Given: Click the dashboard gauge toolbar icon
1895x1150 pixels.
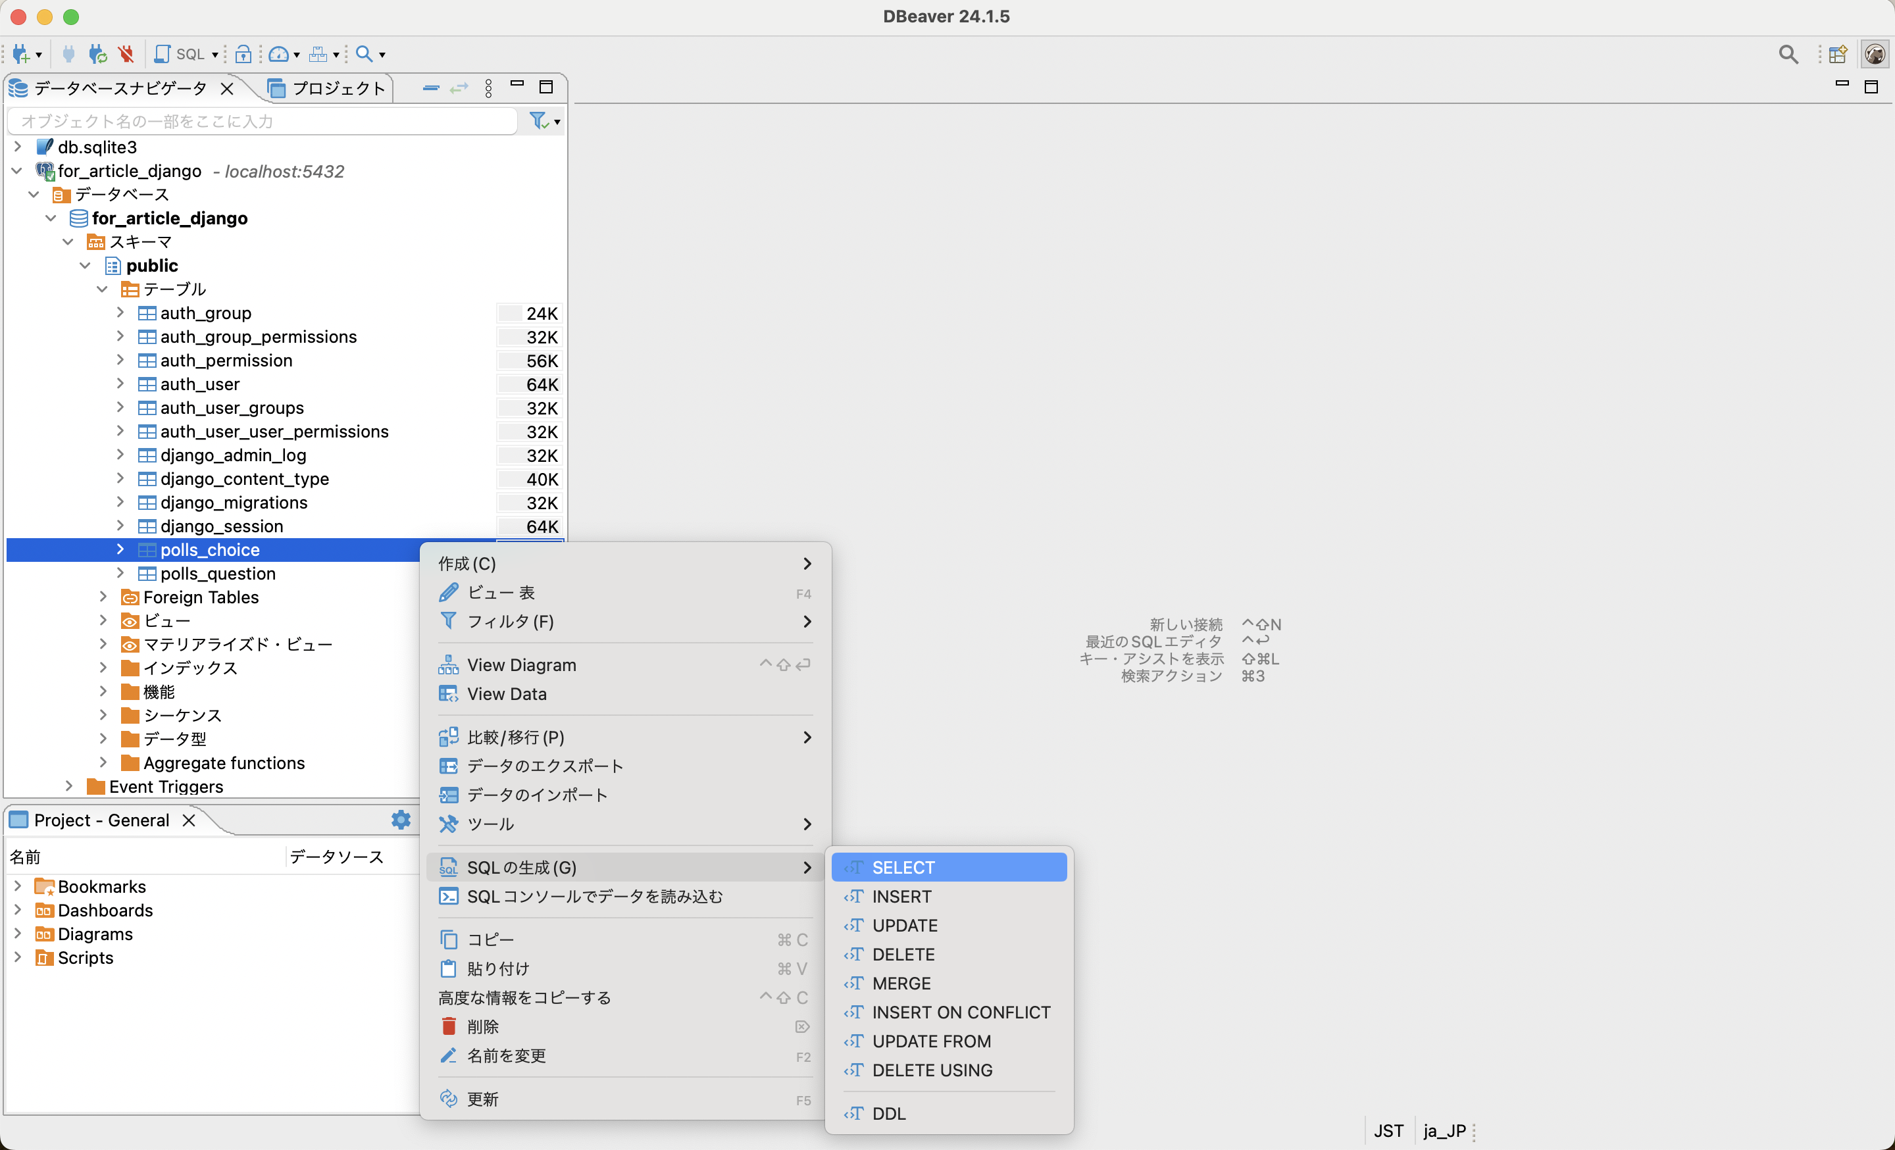Looking at the screenshot, I should (x=278, y=54).
